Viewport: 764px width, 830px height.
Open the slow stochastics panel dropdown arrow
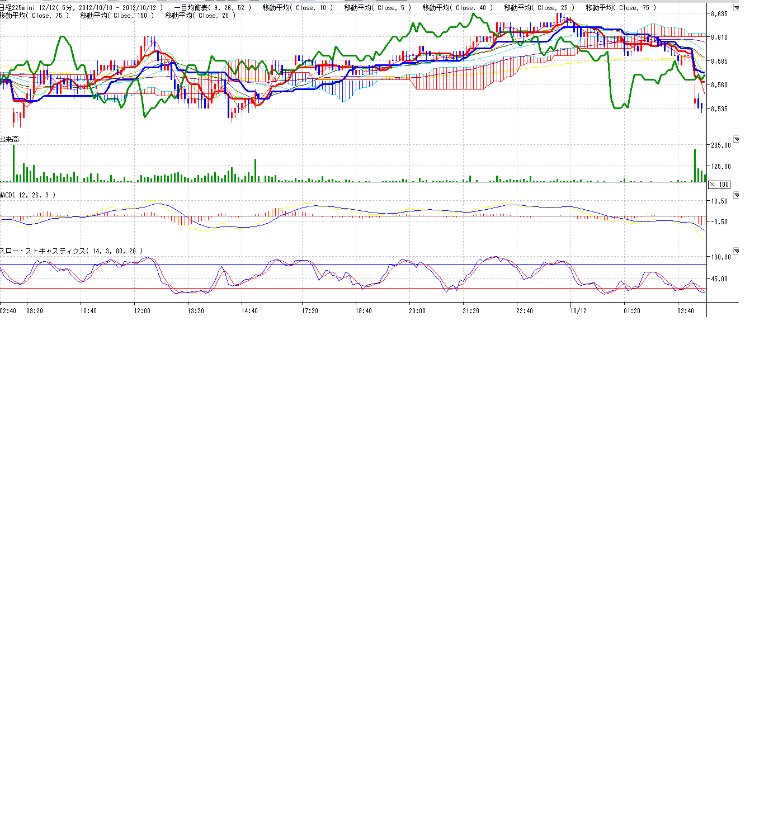[736, 251]
